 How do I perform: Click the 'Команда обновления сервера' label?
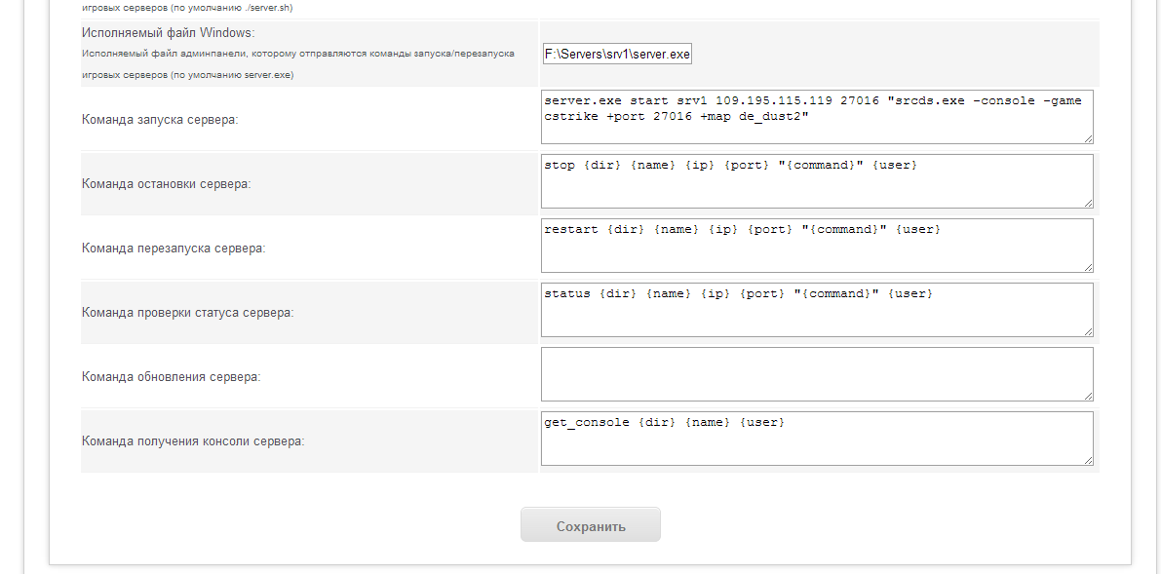pos(171,377)
